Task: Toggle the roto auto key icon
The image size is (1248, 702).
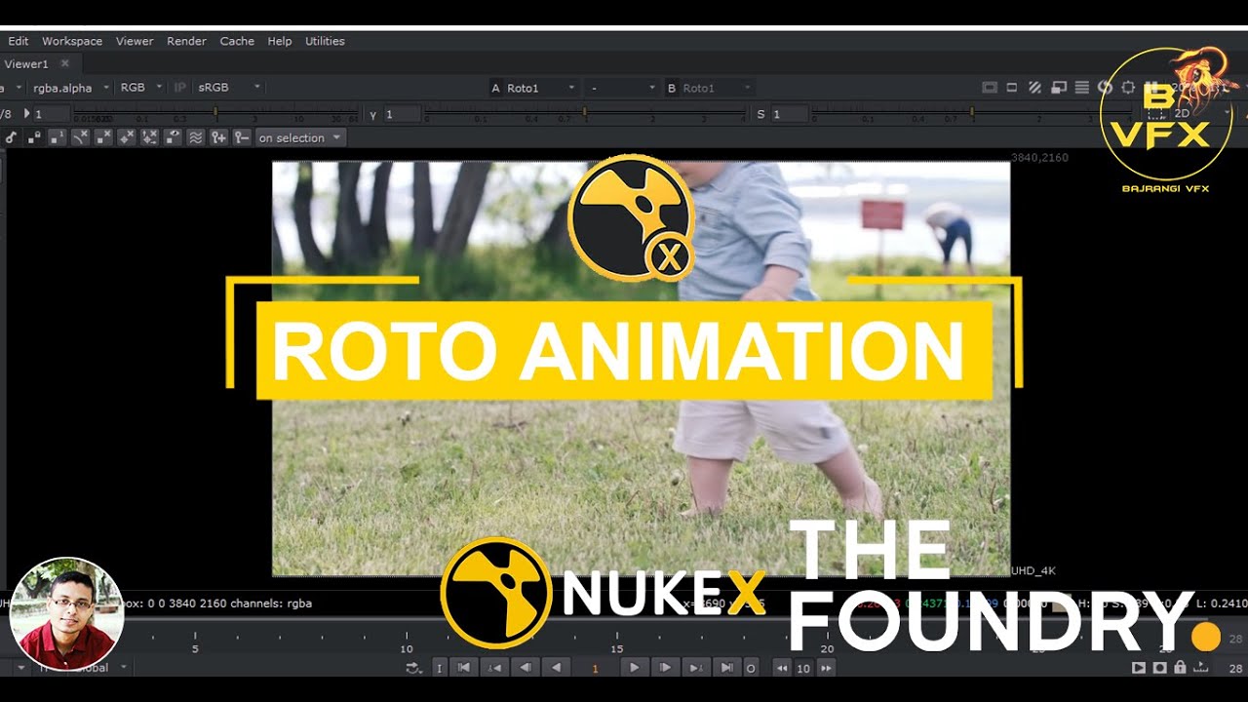Action: click(x=11, y=137)
